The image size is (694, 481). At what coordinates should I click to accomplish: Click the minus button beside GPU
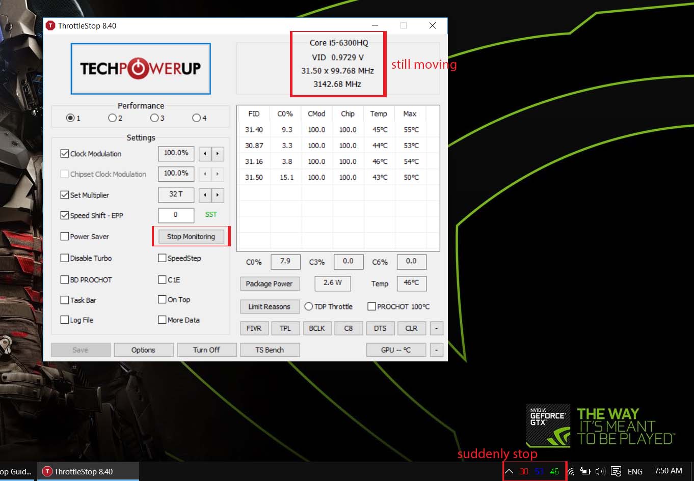tap(437, 350)
